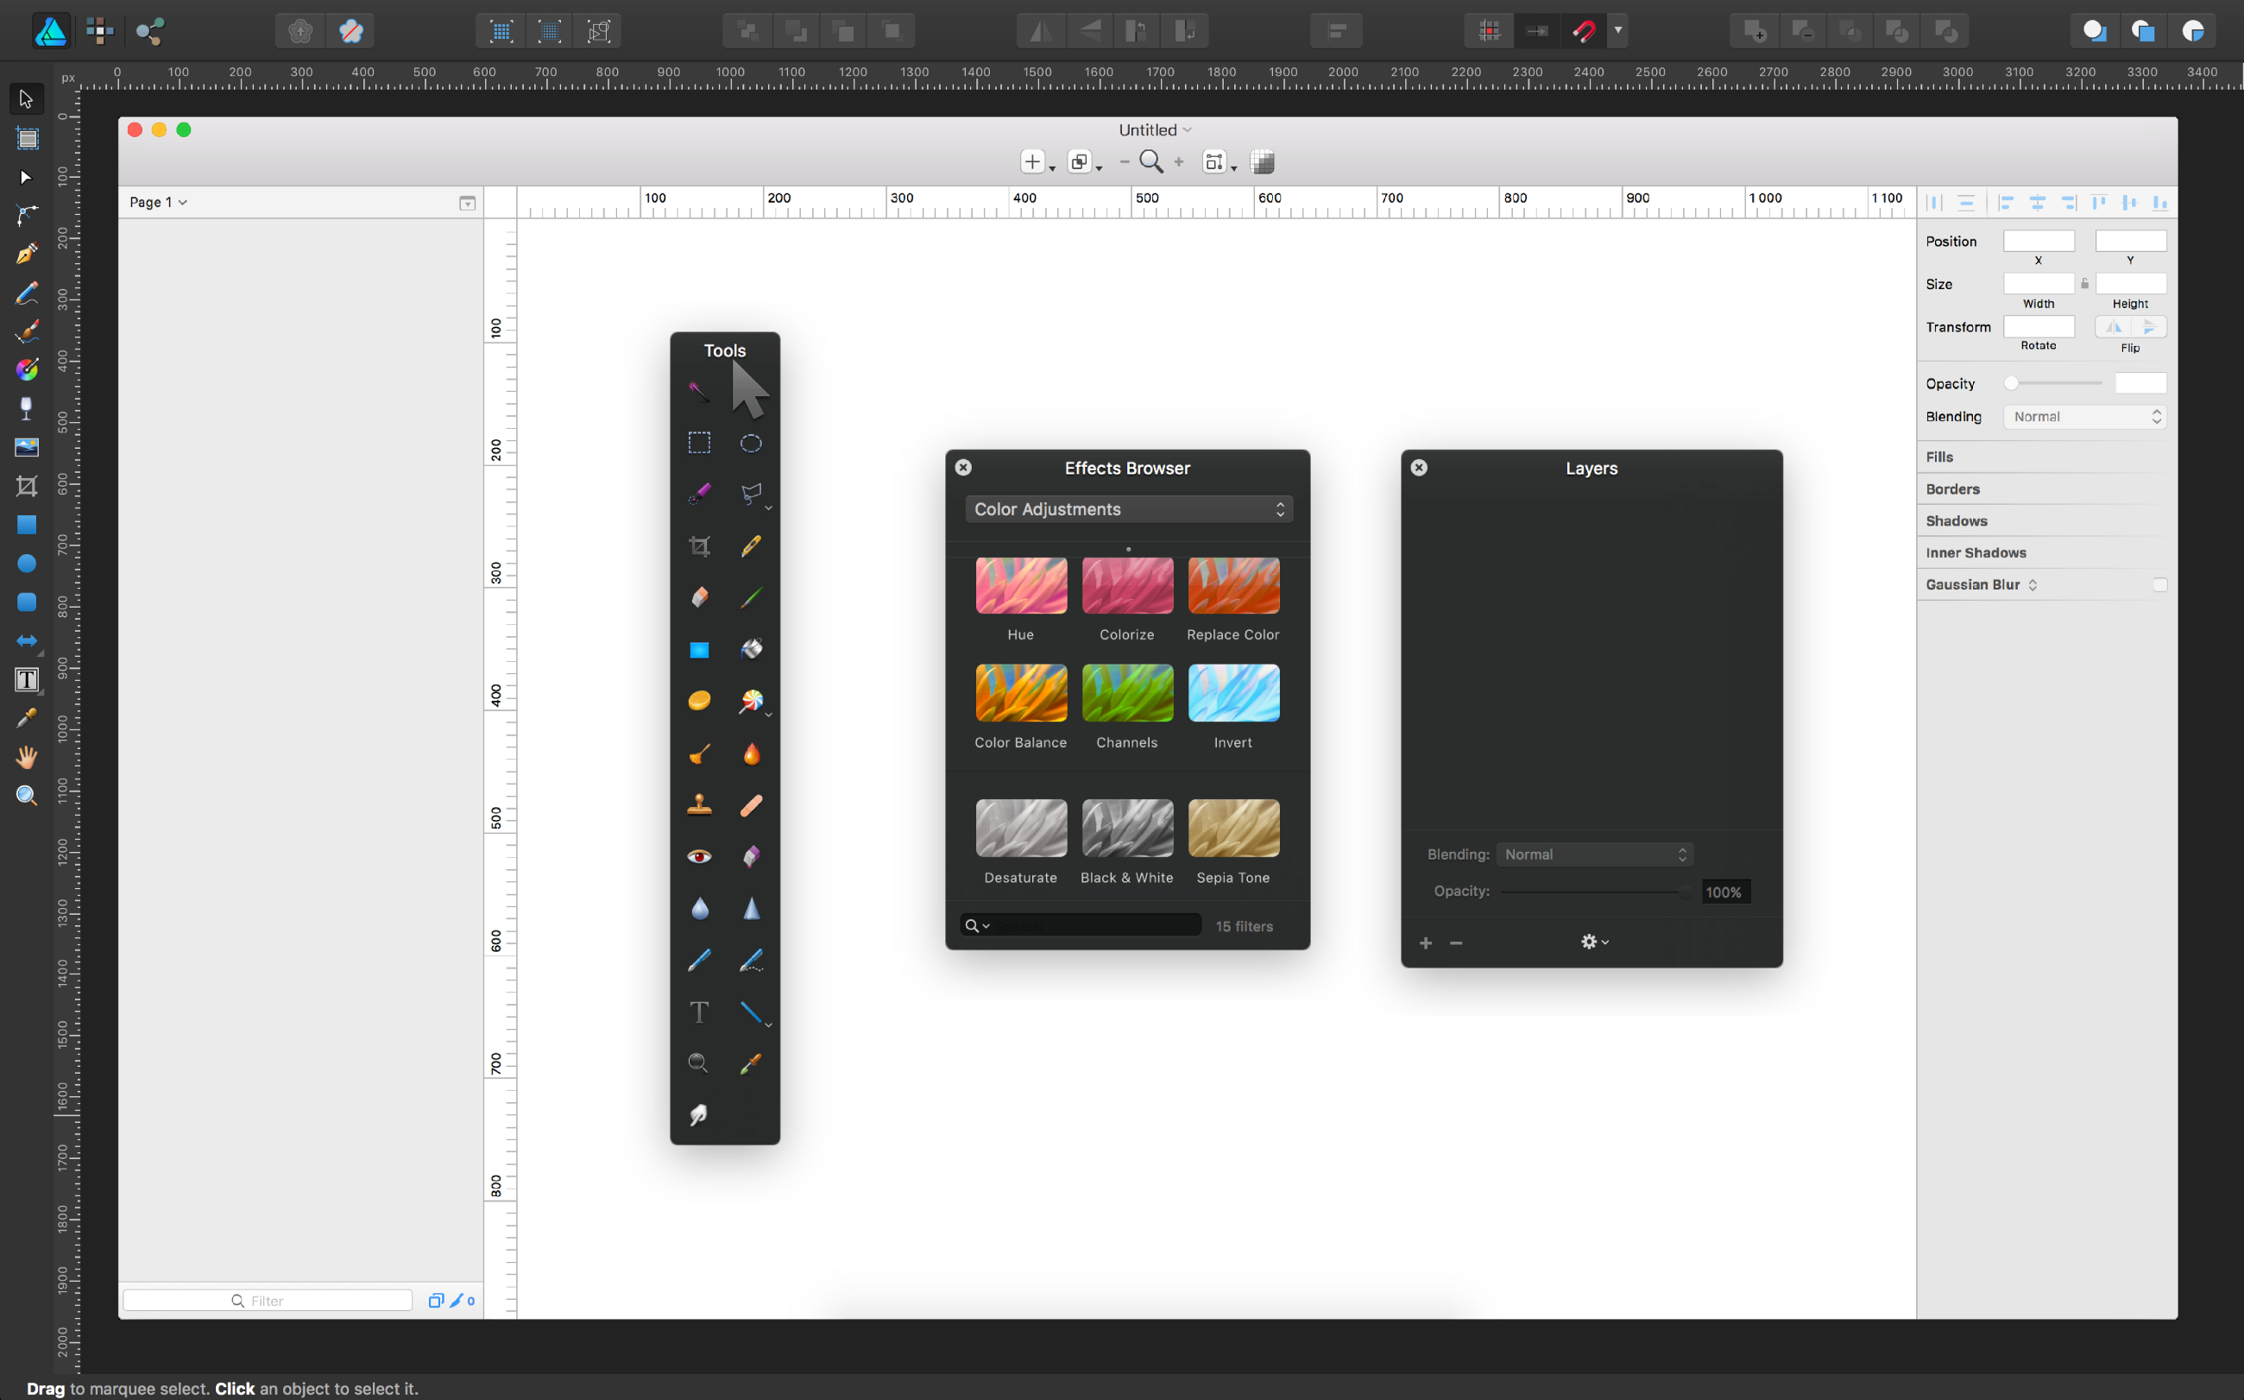This screenshot has width=2244, height=1400.
Task: Open the Color Adjustments category dropdown
Action: tap(1129, 509)
